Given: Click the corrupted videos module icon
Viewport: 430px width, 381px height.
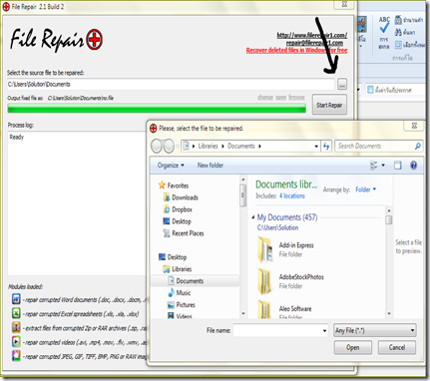Looking at the screenshot, I should (x=16, y=342).
